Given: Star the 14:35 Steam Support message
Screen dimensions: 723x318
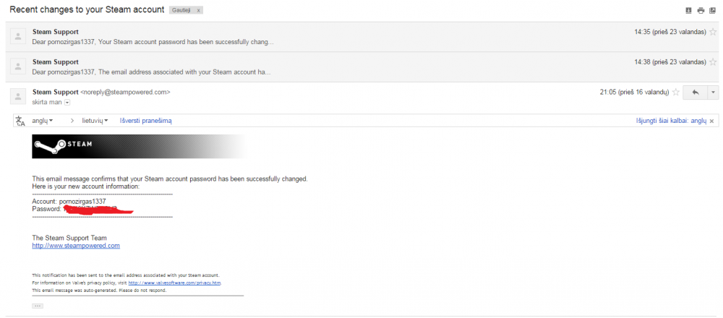Looking at the screenshot, I should (713, 32).
